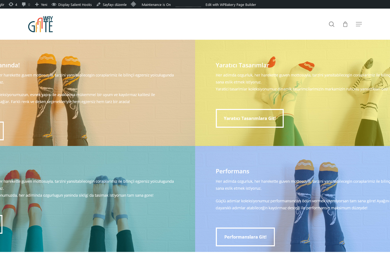Open the comments bubble icon
This screenshot has height=260, width=390.
24,4
